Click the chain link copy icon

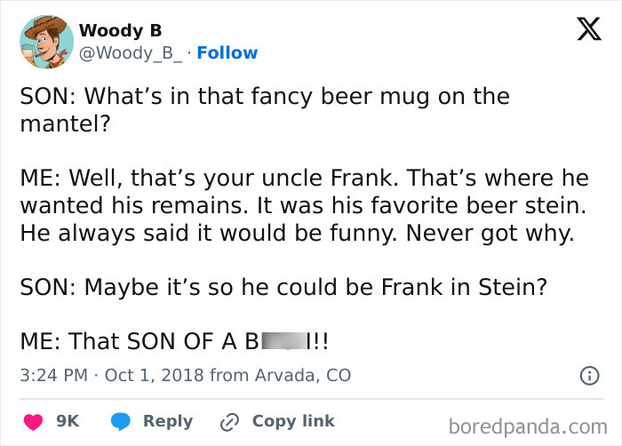230,421
